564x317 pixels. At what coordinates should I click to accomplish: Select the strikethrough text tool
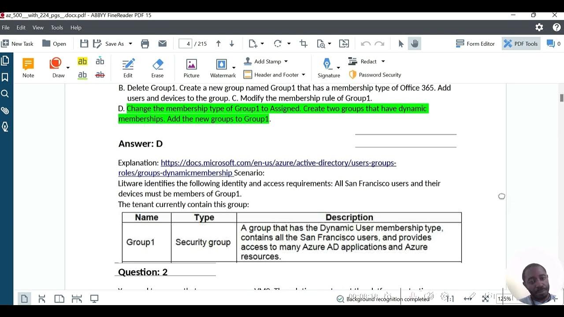click(x=100, y=75)
